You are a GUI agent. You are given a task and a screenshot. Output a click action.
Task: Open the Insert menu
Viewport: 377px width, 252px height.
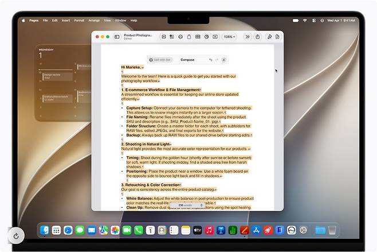[66, 21]
